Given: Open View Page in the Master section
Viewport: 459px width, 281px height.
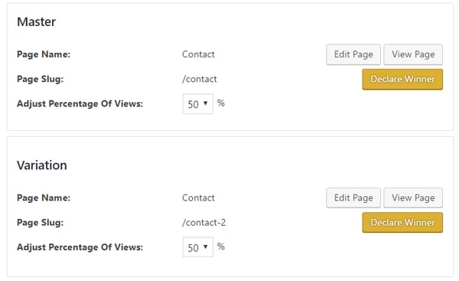Looking at the screenshot, I should click(x=413, y=54).
